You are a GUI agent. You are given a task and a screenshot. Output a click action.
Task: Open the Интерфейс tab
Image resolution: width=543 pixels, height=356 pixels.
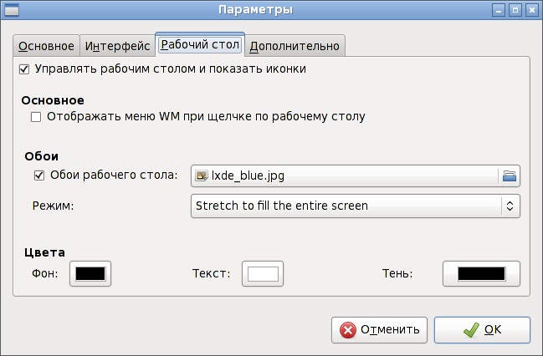pyautogui.click(x=117, y=46)
